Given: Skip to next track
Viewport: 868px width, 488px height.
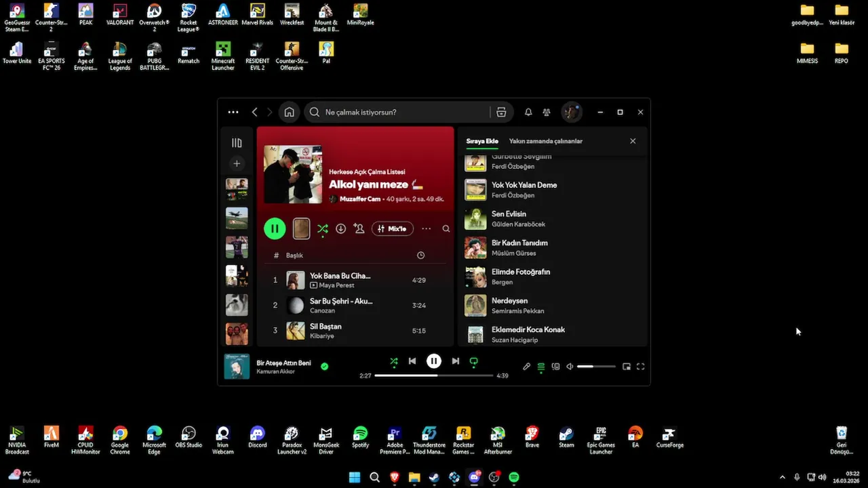Looking at the screenshot, I should (456, 361).
